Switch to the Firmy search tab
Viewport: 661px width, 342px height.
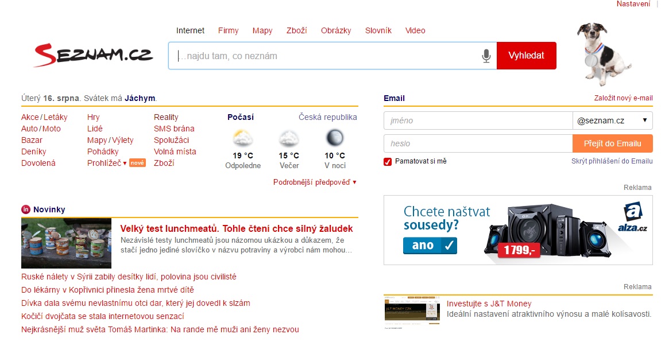(228, 30)
